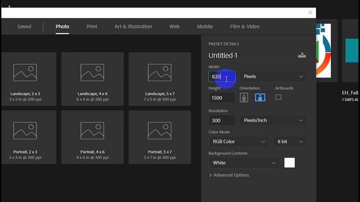Open the RGB Color mode dropdown
This screenshot has height=202, width=360.
238,141
